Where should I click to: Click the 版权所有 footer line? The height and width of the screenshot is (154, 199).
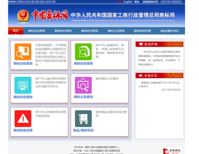[x=97, y=151]
